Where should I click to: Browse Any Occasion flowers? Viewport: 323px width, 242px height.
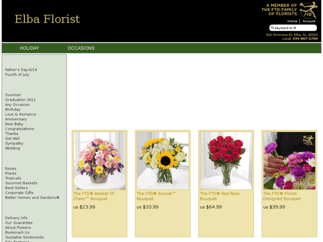(x=17, y=105)
